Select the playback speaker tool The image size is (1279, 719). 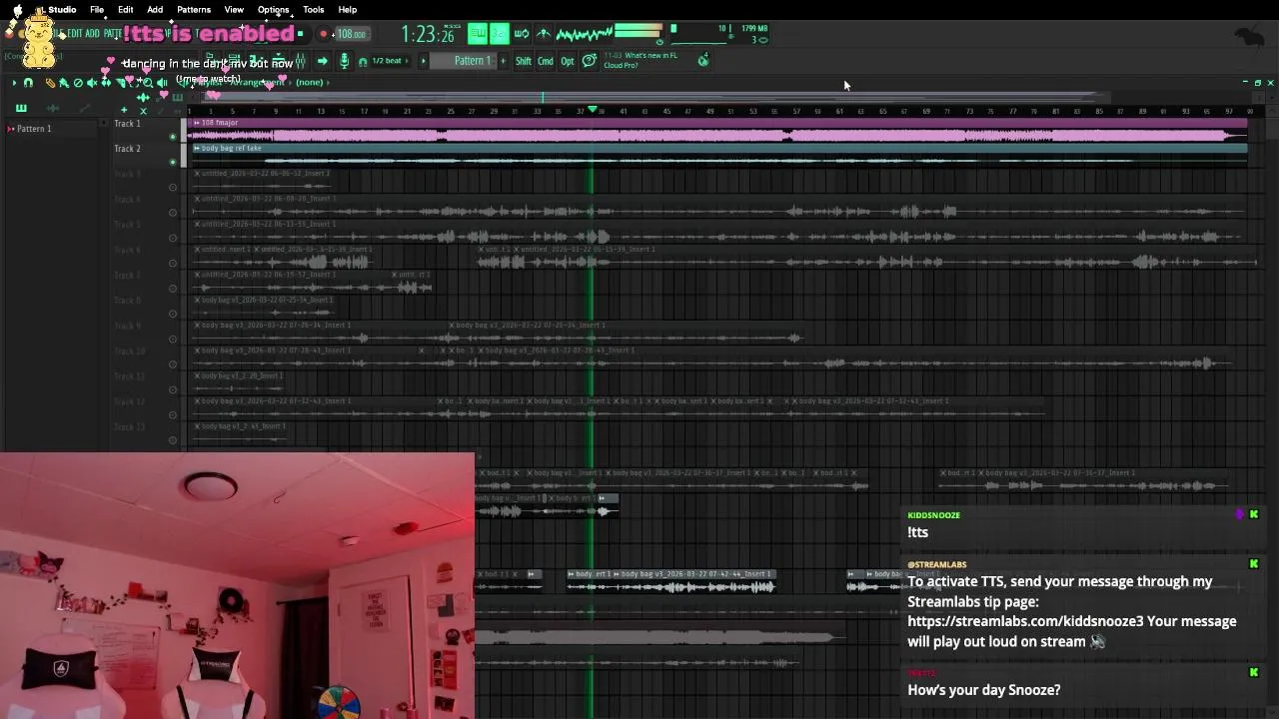162,83
